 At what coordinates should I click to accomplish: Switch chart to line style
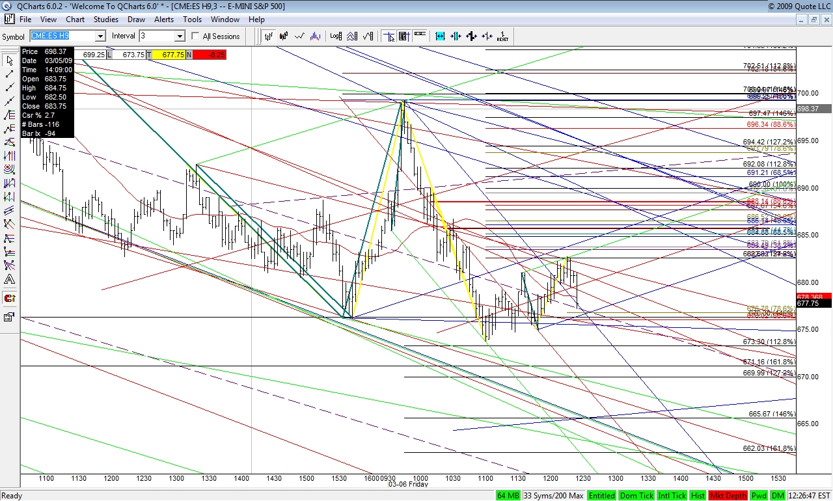pyautogui.click(x=300, y=36)
